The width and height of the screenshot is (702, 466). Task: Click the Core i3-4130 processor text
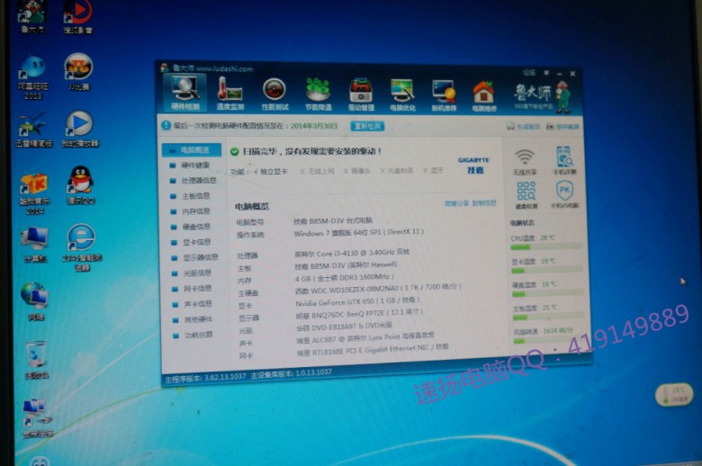click(351, 253)
